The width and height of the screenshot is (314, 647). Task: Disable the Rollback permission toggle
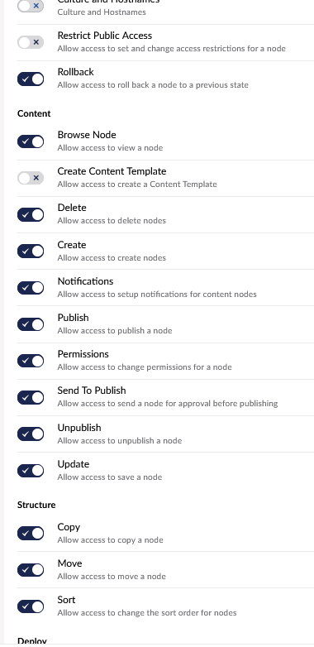tap(31, 79)
